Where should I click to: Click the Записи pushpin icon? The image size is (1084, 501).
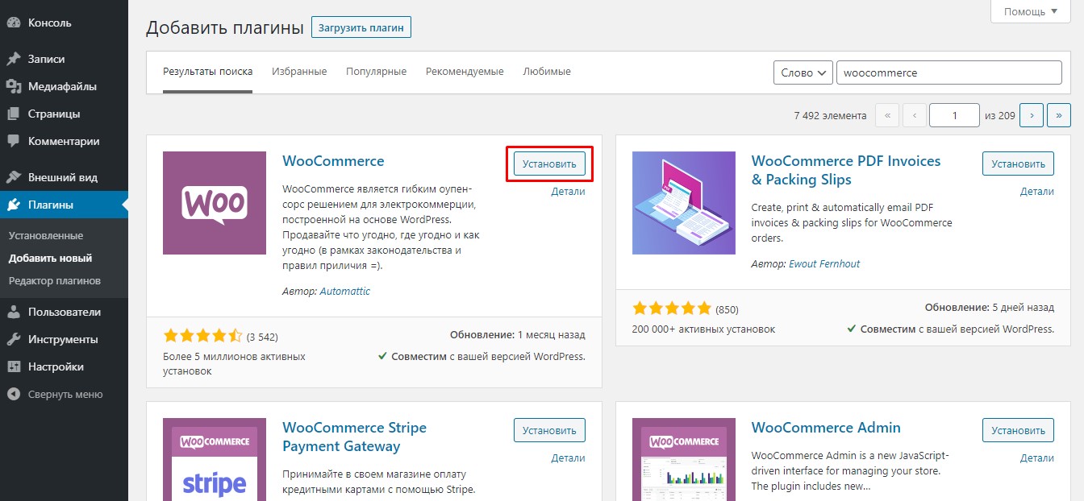[13, 59]
